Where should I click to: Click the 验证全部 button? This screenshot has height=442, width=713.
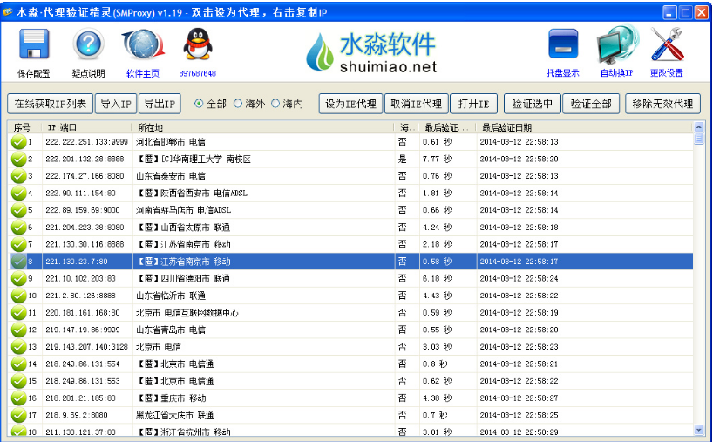[591, 104]
